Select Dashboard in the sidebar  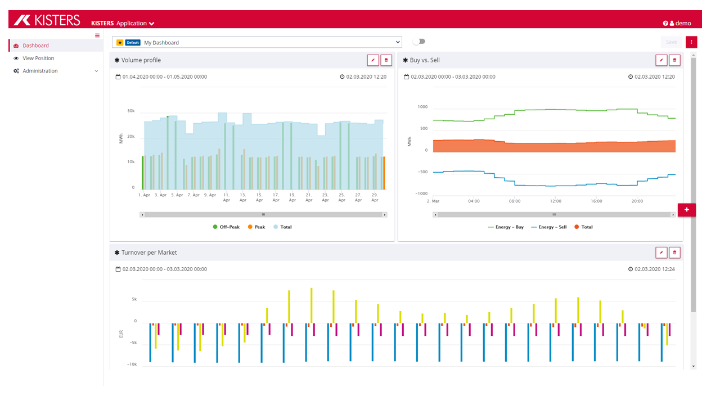pyautogui.click(x=35, y=46)
